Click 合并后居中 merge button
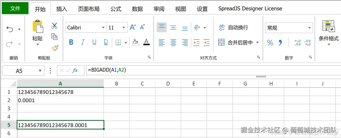 (235, 42)
